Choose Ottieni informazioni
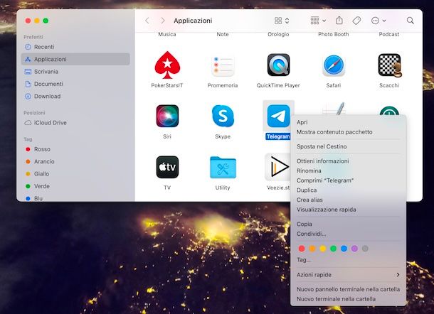Viewport: 434px width, 314px height. tap(348, 161)
